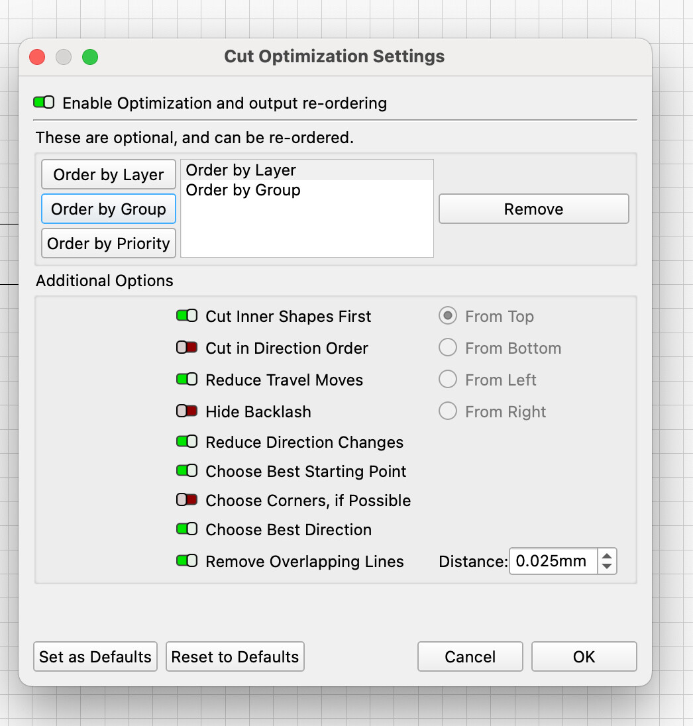Enable Cut in Direction Order switch
Image resolution: width=693 pixels, height=726 pixels.
click(187, 348)
